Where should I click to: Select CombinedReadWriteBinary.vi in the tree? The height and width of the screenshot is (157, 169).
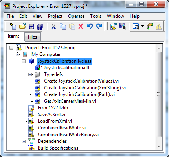(x=68, y=135)
